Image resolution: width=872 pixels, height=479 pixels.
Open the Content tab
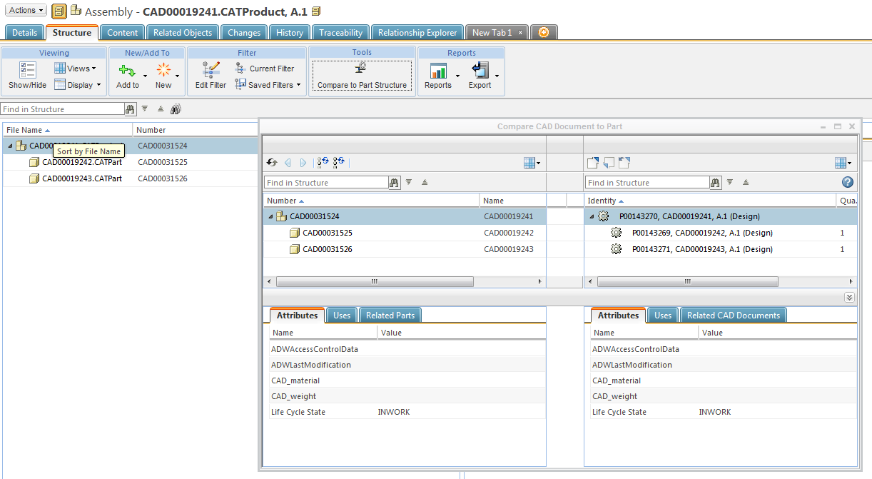click(x=123, y=33)
